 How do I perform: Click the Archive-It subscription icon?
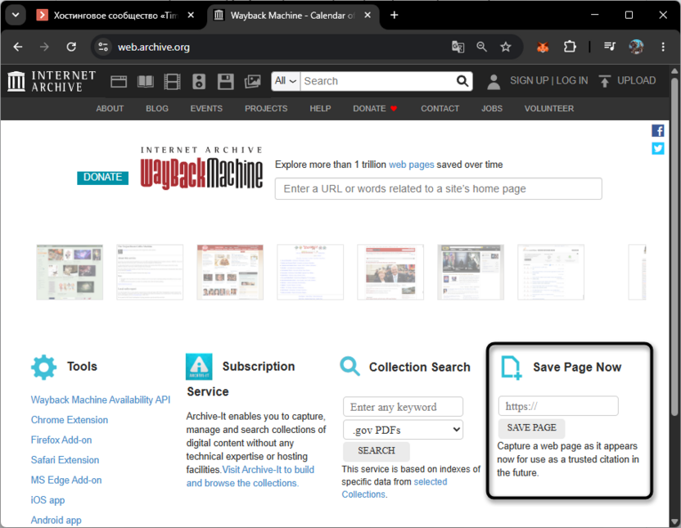[x=199, y=367]
